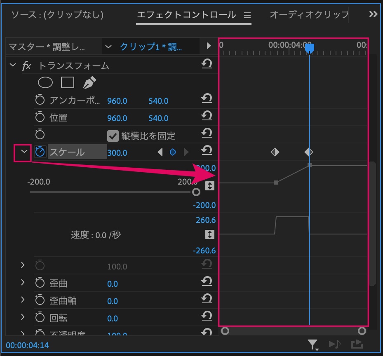Fit value graph range of スケール

209,186
